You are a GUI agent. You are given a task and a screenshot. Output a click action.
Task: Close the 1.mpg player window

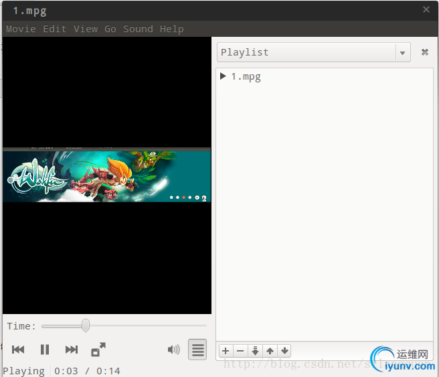tap(426, 9)
